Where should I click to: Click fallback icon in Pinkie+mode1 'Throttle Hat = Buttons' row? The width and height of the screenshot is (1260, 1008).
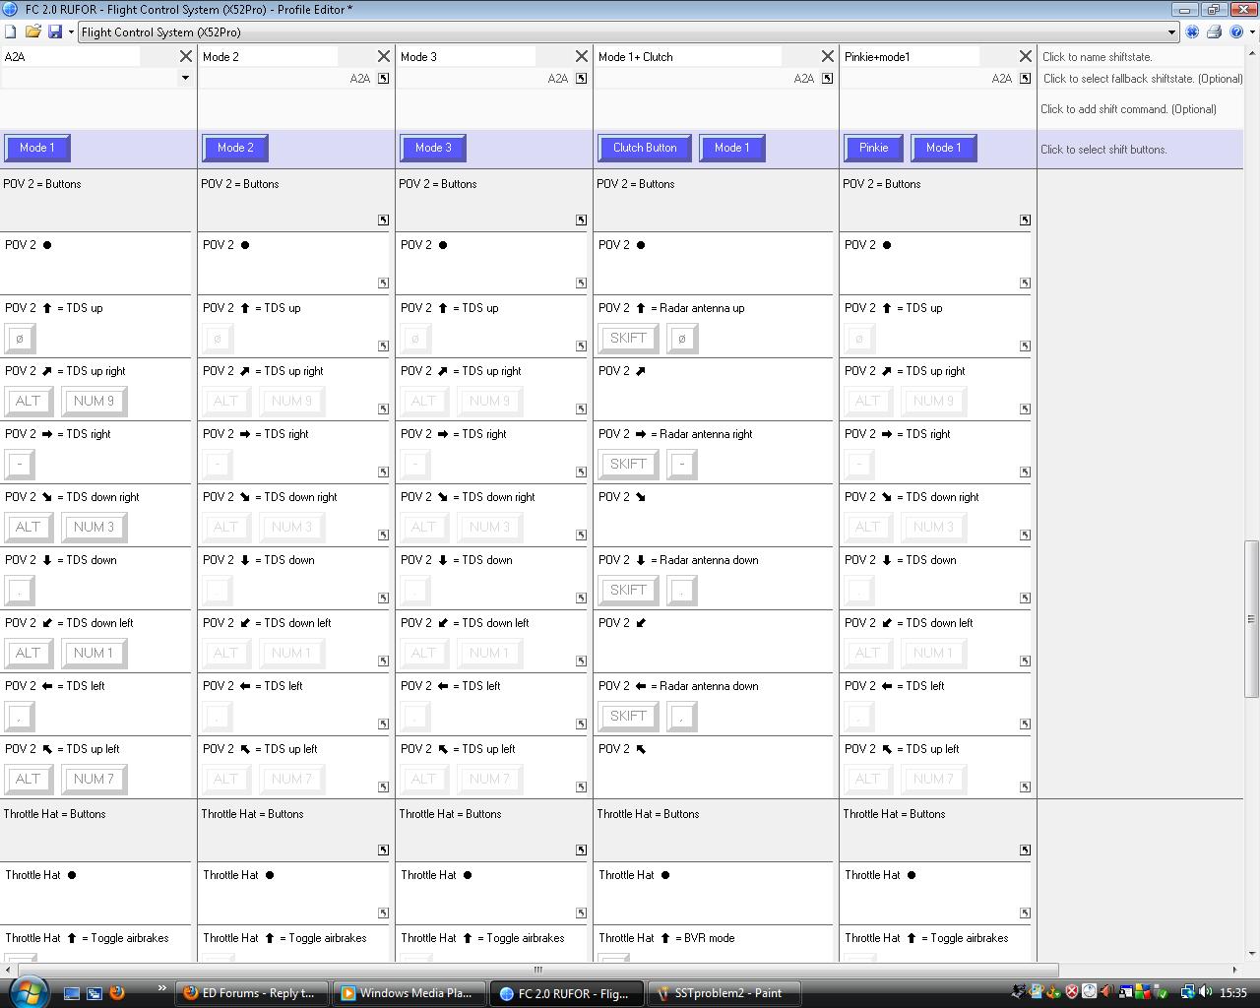[1026, 850]
